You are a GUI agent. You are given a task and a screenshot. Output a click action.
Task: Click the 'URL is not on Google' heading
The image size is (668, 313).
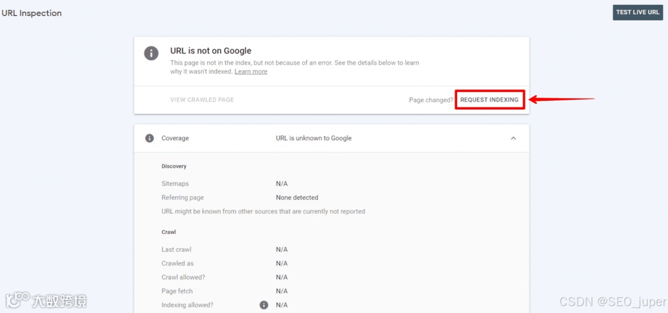click(x=211, y=51)
